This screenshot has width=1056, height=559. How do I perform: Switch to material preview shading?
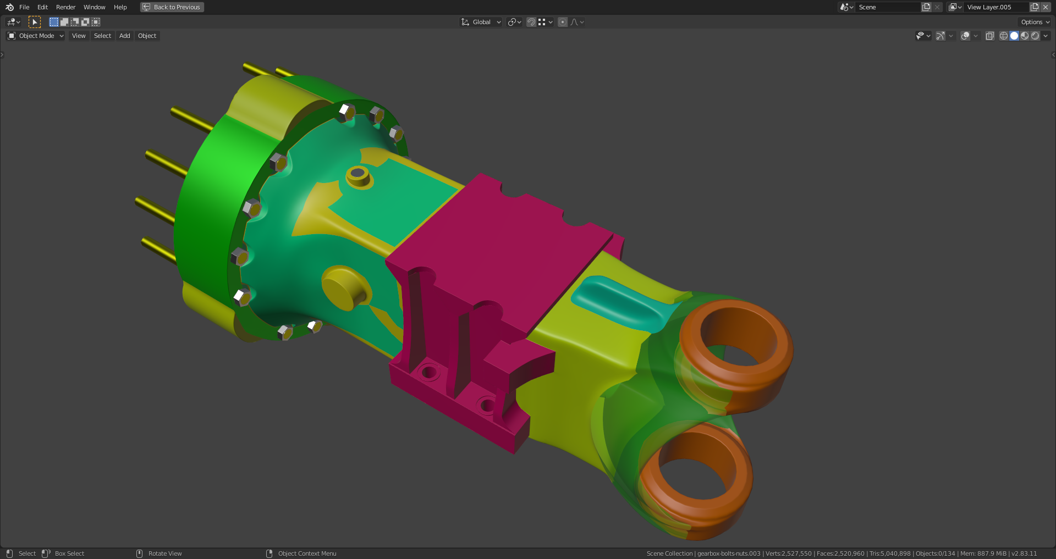(x=1025, y=36)
